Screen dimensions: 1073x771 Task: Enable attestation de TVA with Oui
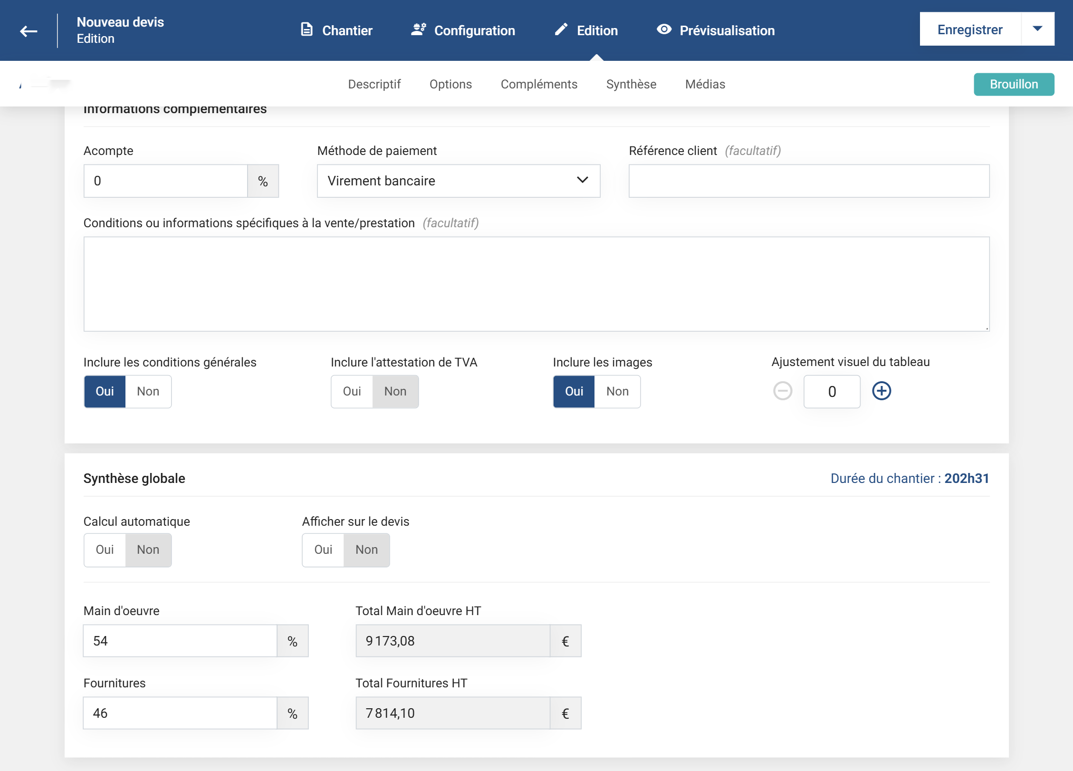[352, 391]
